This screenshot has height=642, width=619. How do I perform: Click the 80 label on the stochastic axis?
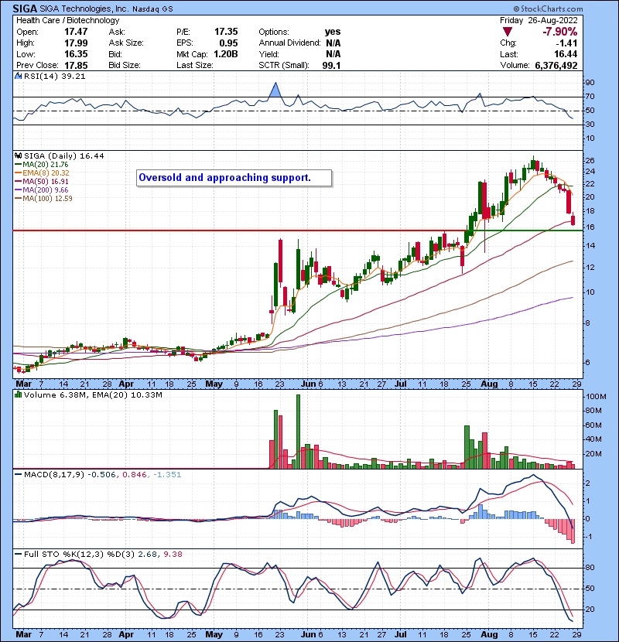point(590,568)
